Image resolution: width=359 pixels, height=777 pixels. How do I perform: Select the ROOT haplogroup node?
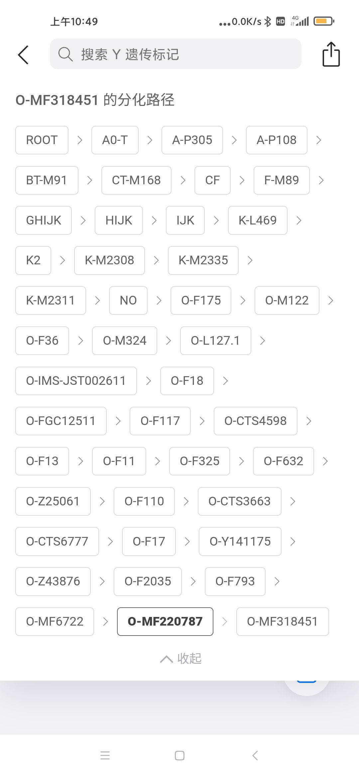tap(42, 140)
